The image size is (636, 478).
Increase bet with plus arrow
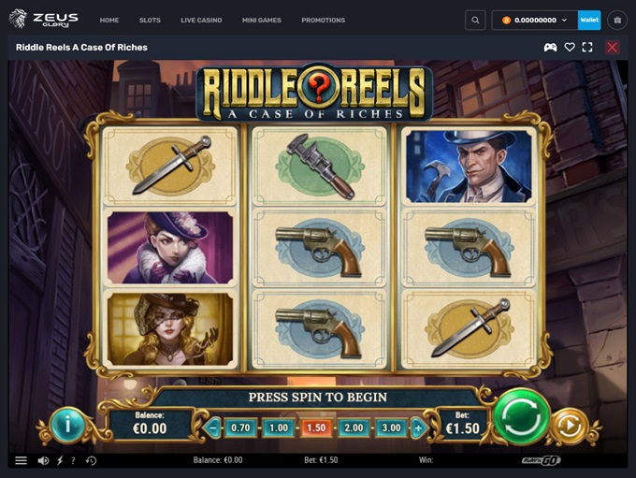[419, 427]
